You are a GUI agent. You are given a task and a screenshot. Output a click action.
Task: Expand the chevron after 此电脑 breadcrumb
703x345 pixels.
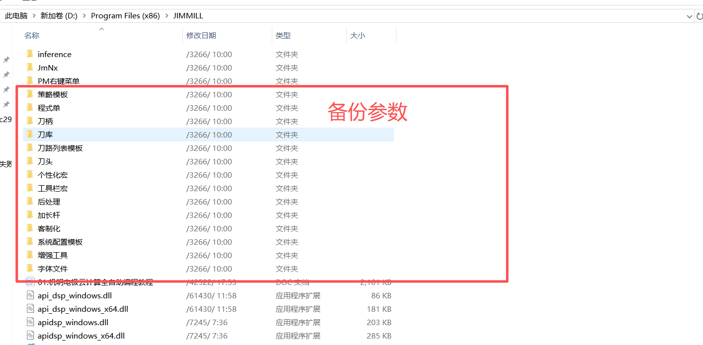coord(34,16)
